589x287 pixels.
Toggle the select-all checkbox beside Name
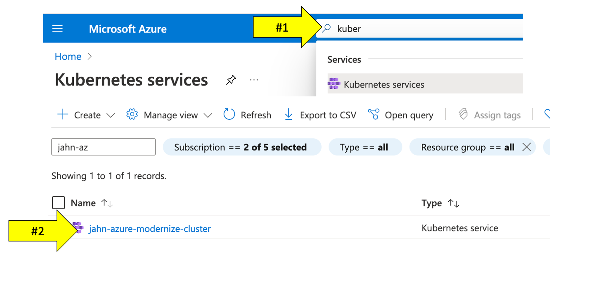click(58, 203)
